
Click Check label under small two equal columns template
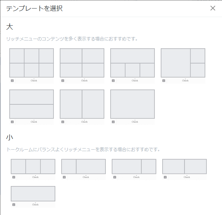tap(187, 177)
